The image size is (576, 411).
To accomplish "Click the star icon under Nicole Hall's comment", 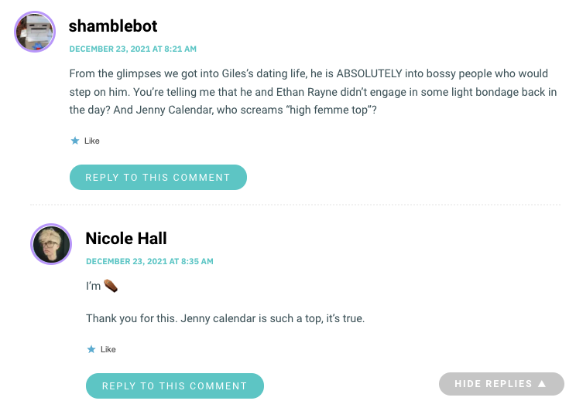I will point(91,349).
